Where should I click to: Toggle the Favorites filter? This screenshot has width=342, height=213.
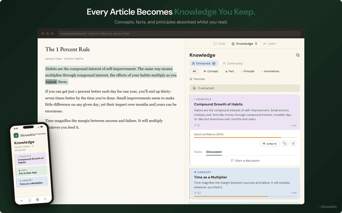[197, 79]
